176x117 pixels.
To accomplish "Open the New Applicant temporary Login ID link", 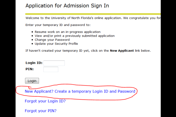I will tap(80, 91).
